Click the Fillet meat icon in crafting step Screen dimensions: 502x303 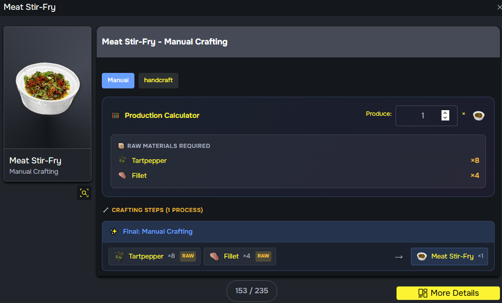click(x=214, y=256)
